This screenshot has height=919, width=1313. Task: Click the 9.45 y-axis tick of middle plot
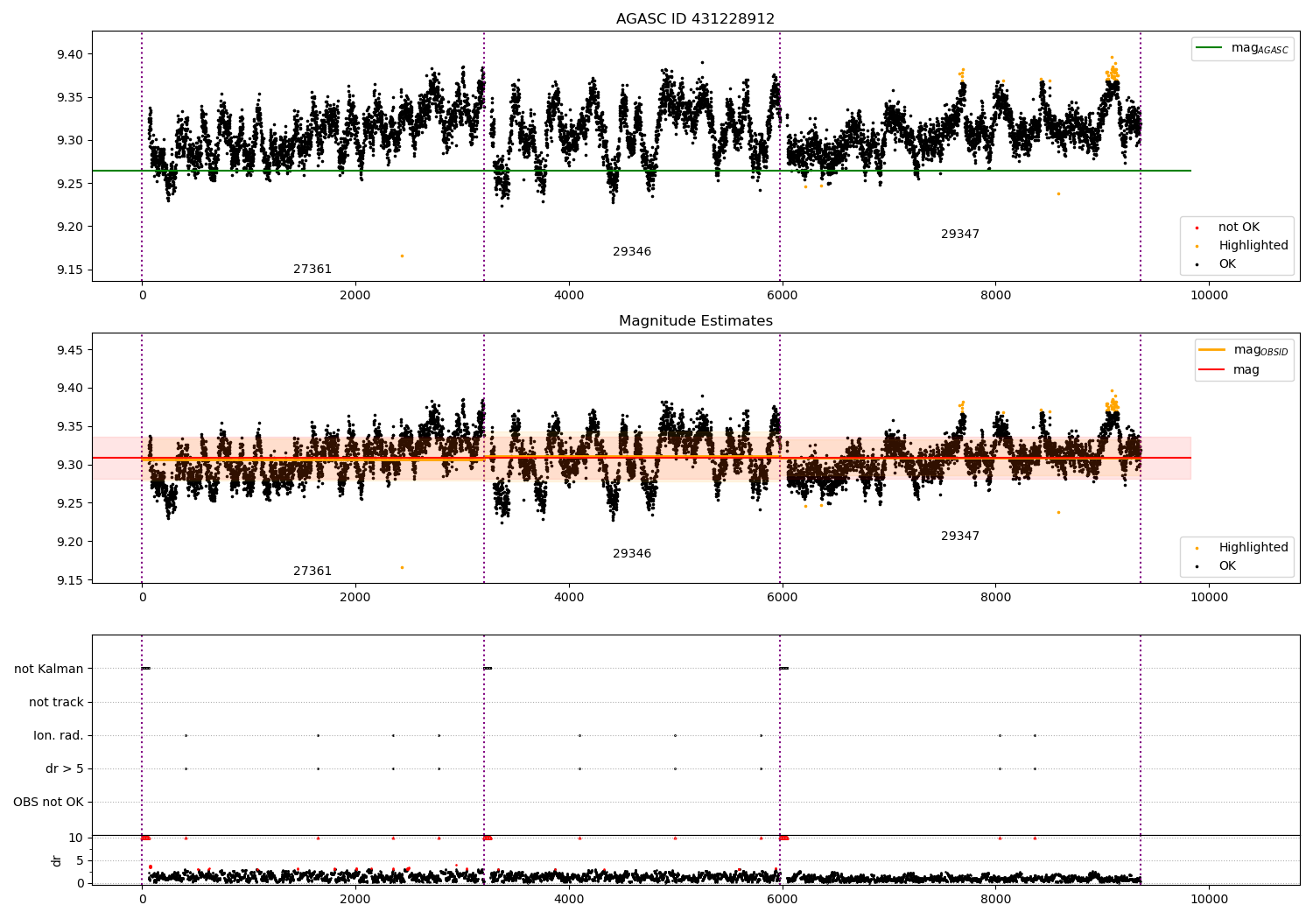(69, 350)
